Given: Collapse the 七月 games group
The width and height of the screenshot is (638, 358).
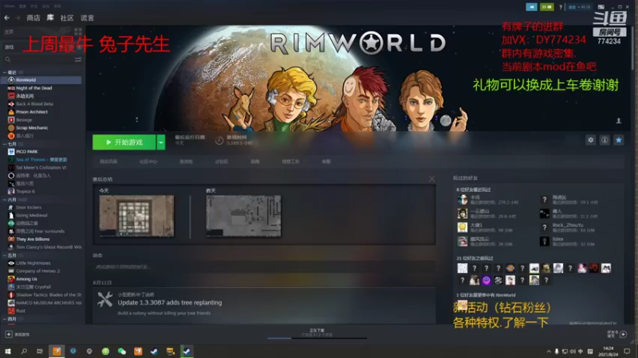Looking at the screenshot, I should [x=5, y=144].
